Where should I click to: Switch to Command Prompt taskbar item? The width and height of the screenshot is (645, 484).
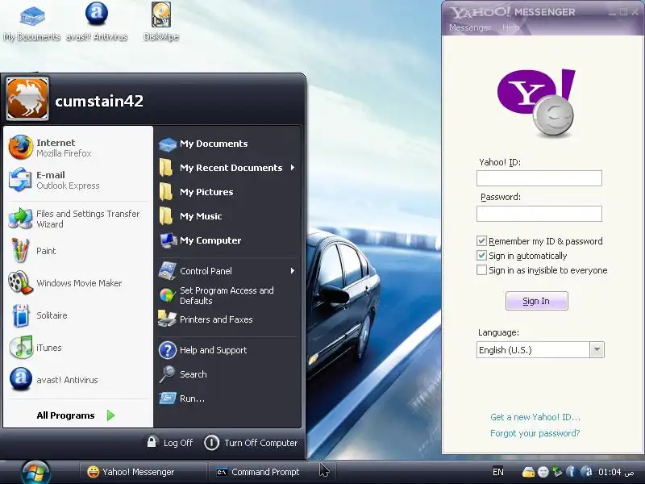(x=272, y=472)
